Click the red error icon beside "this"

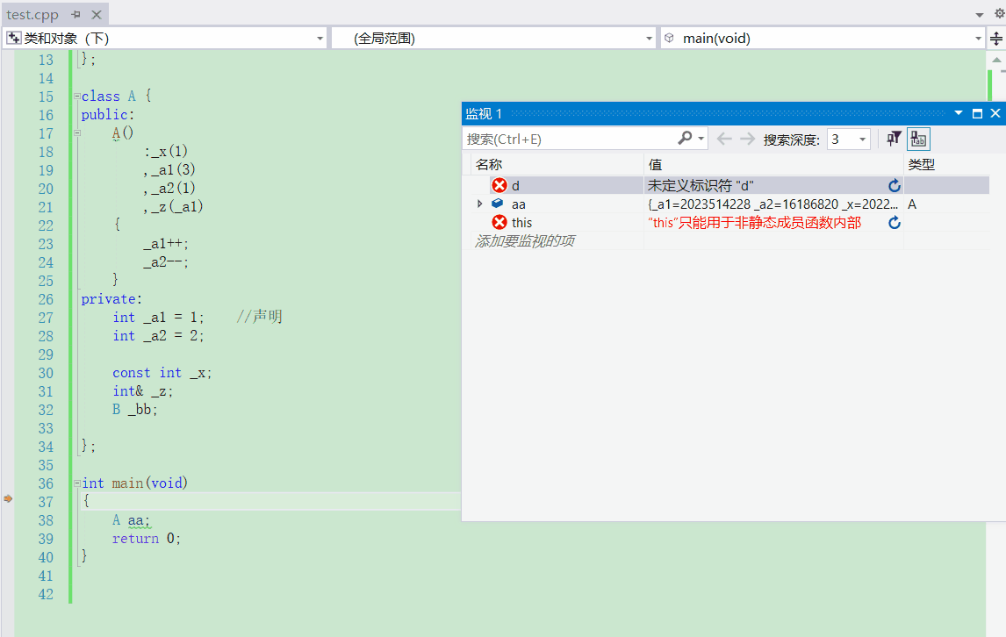[499, 222]
